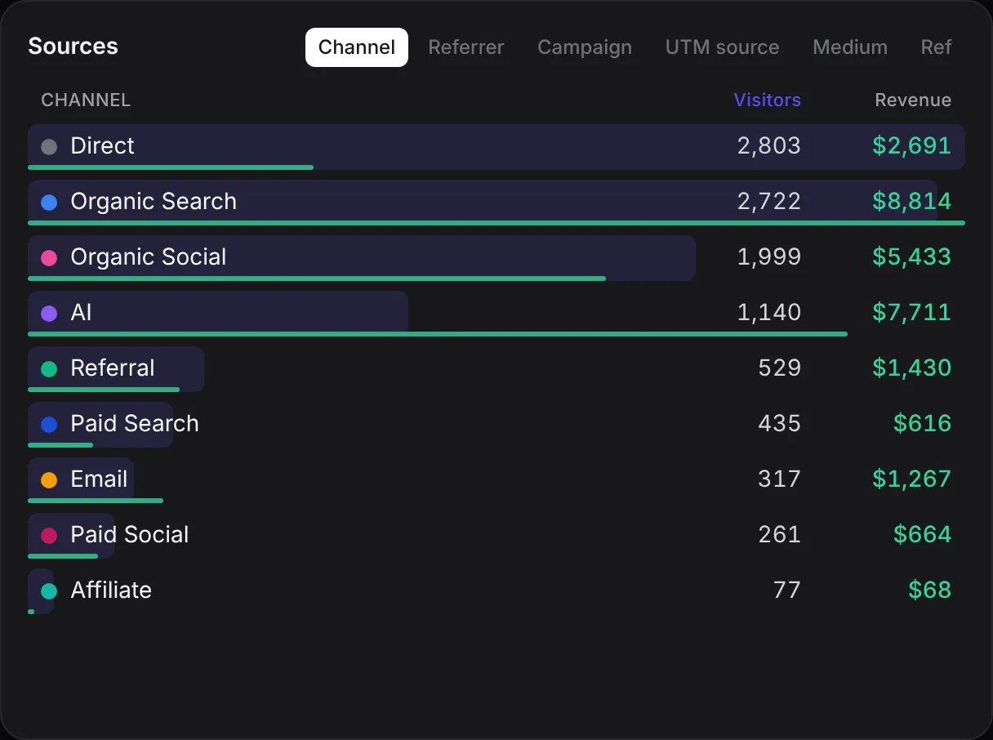The image size is (993, 740).
Task: Click the Sources panel title
Action: coord(73,47)
